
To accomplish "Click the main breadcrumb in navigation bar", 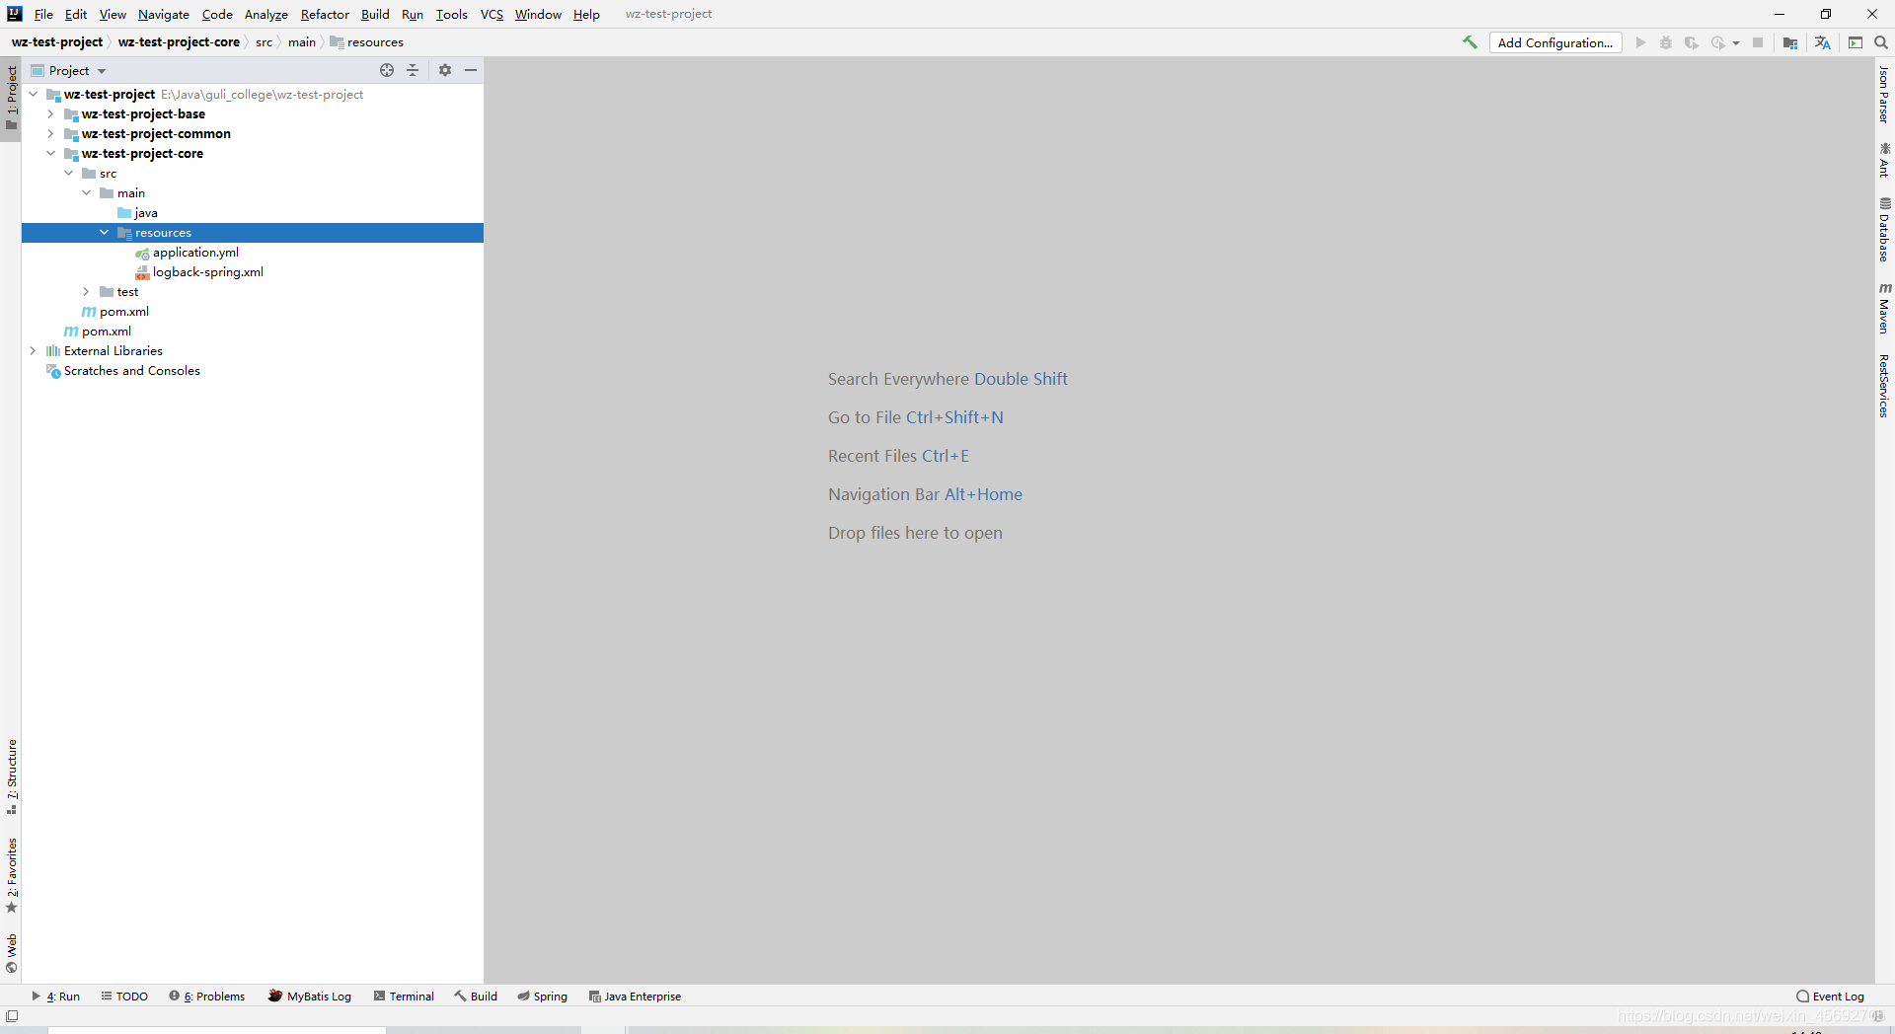I will tap(302, 42).
